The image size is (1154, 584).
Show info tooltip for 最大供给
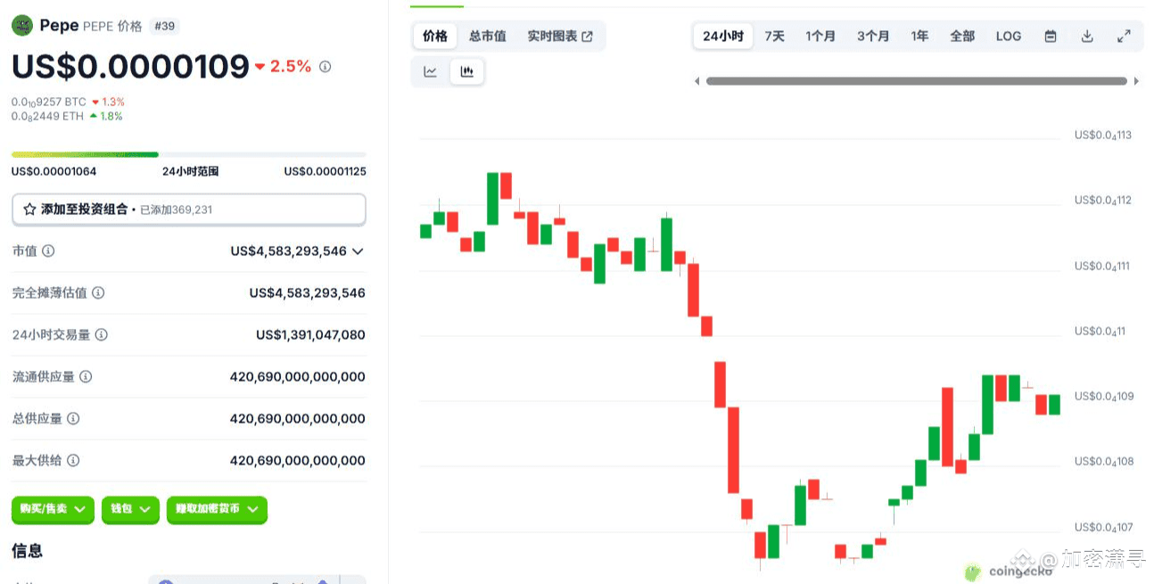(73, 461)
